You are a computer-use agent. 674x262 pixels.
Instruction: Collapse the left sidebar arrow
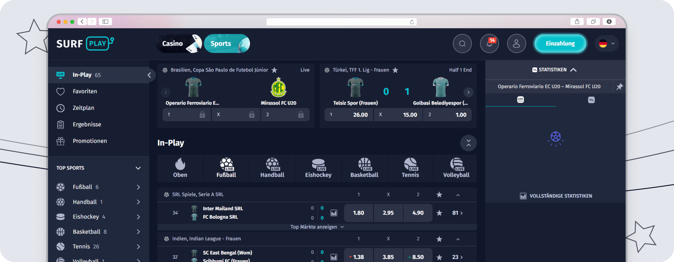[149, 75]
